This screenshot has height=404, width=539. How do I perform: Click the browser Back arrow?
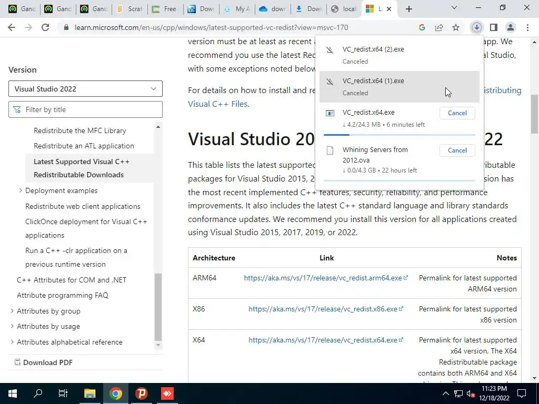coord(12,27)
